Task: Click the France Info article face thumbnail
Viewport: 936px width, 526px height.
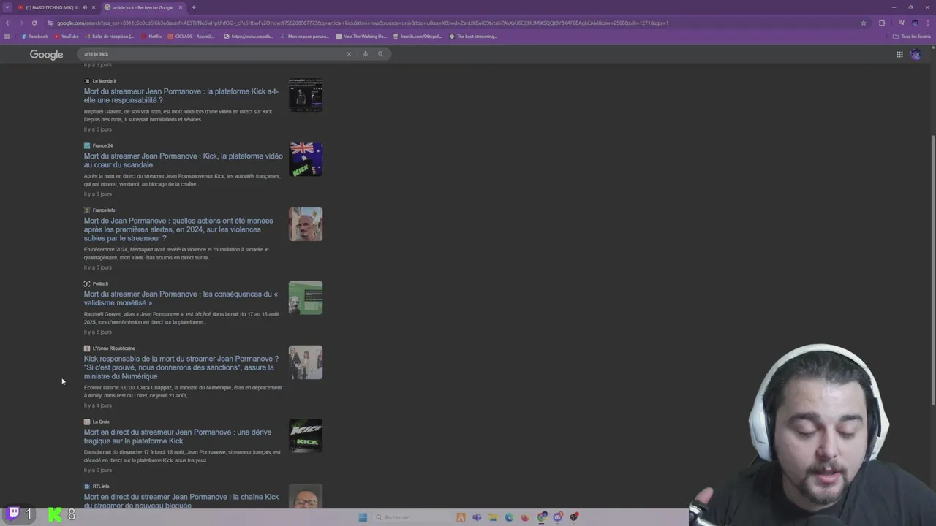Action: pos(306,224)
